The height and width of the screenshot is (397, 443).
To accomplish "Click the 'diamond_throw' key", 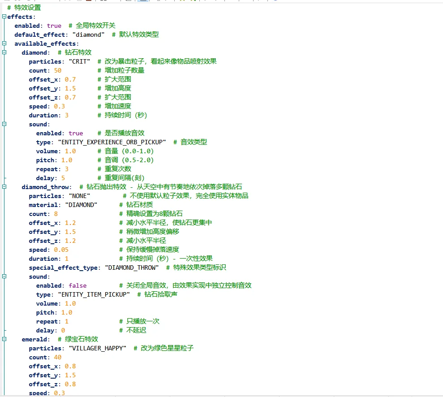I will (45, 187).
